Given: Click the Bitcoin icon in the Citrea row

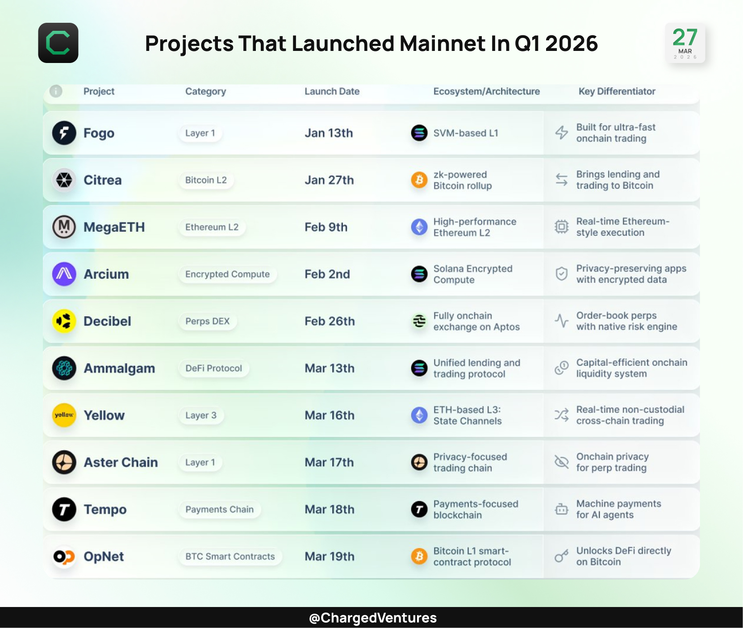Looking at the screenshot, I should (x=419, y=180).
